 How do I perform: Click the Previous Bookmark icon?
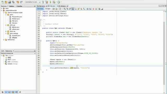pyautogui.click(x=79, y=9)
